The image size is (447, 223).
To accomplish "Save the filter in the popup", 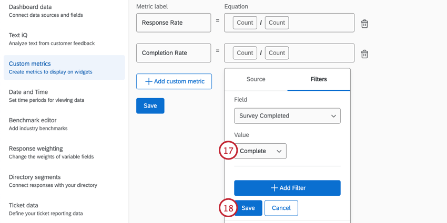I will click(248, 208).
